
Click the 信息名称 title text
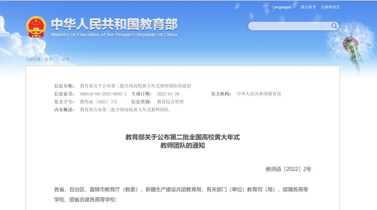135,86
